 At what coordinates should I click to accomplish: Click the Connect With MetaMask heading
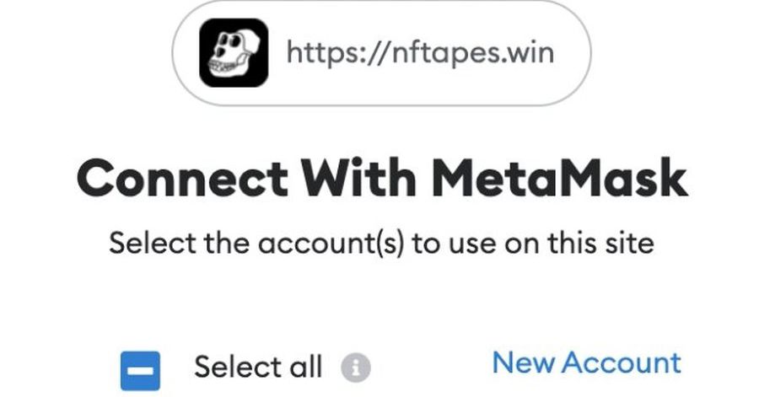pos(381,178)
